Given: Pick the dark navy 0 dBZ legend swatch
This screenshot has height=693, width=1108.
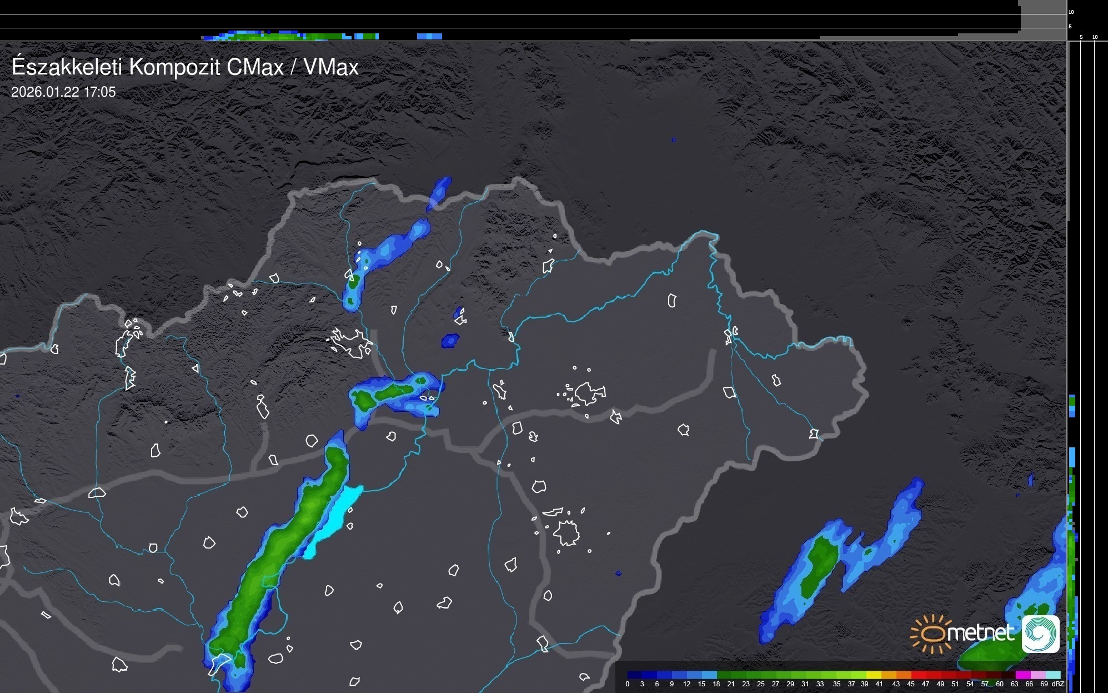Looking at the screenshot, I should [634, 675].
